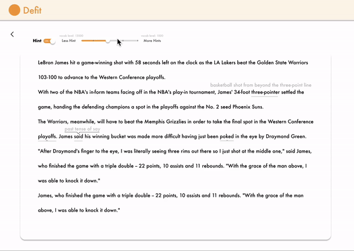
Task: Click the Less Hint label
Action: 68,41
